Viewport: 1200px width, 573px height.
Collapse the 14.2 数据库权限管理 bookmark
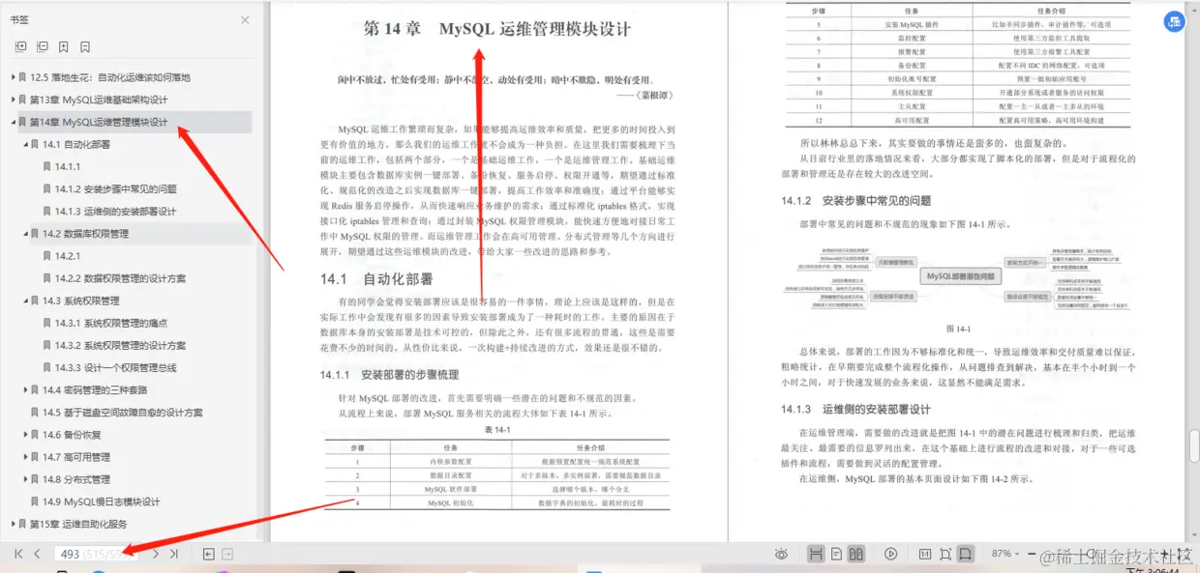pyautogui.click(x=26, y=234)
